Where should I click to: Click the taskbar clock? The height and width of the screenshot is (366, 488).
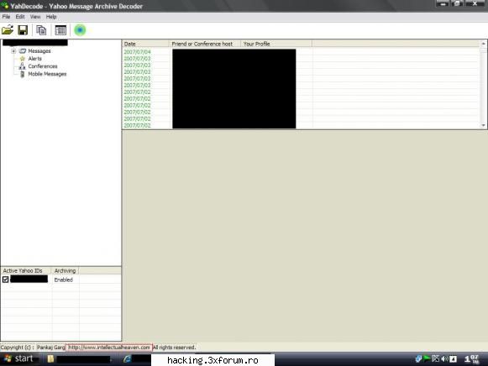472,359
